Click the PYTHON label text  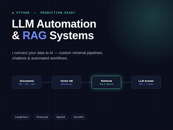[x=23, y=13]
